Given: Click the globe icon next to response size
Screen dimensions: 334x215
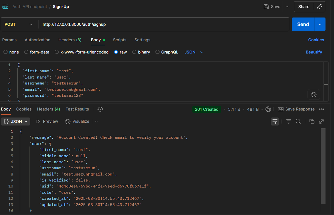Looking at the screenshot, I should tap(268, 109).
